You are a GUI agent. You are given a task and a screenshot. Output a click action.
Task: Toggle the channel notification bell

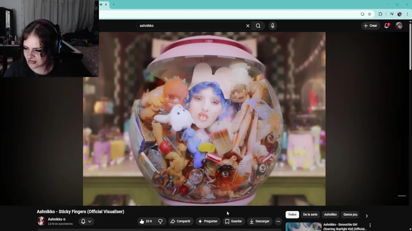(83, 221)
